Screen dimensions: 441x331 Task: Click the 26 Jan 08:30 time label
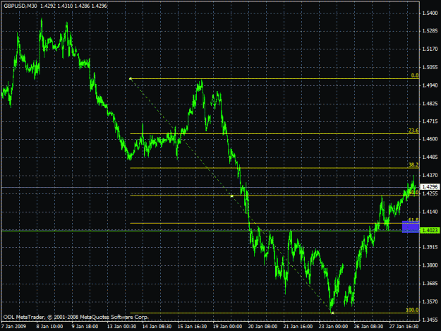point(368,326)
